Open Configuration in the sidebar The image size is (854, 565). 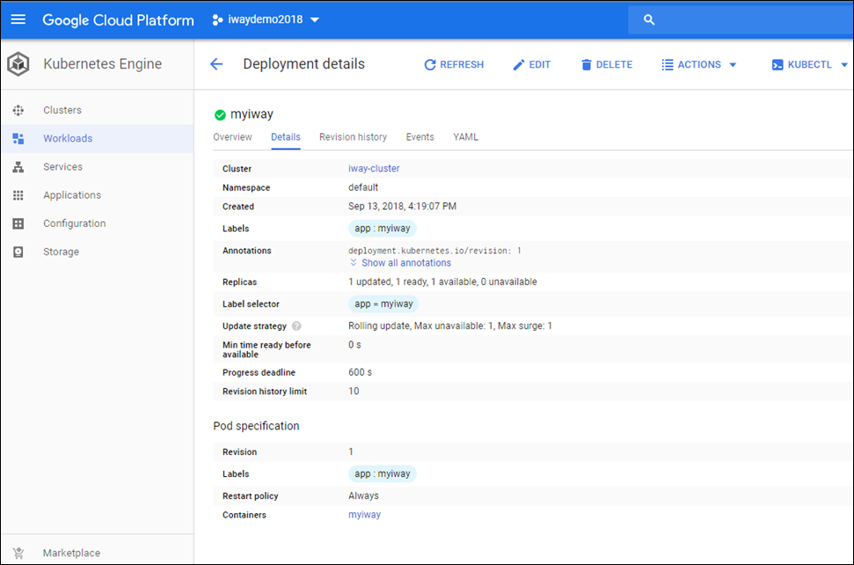(75, 224)
